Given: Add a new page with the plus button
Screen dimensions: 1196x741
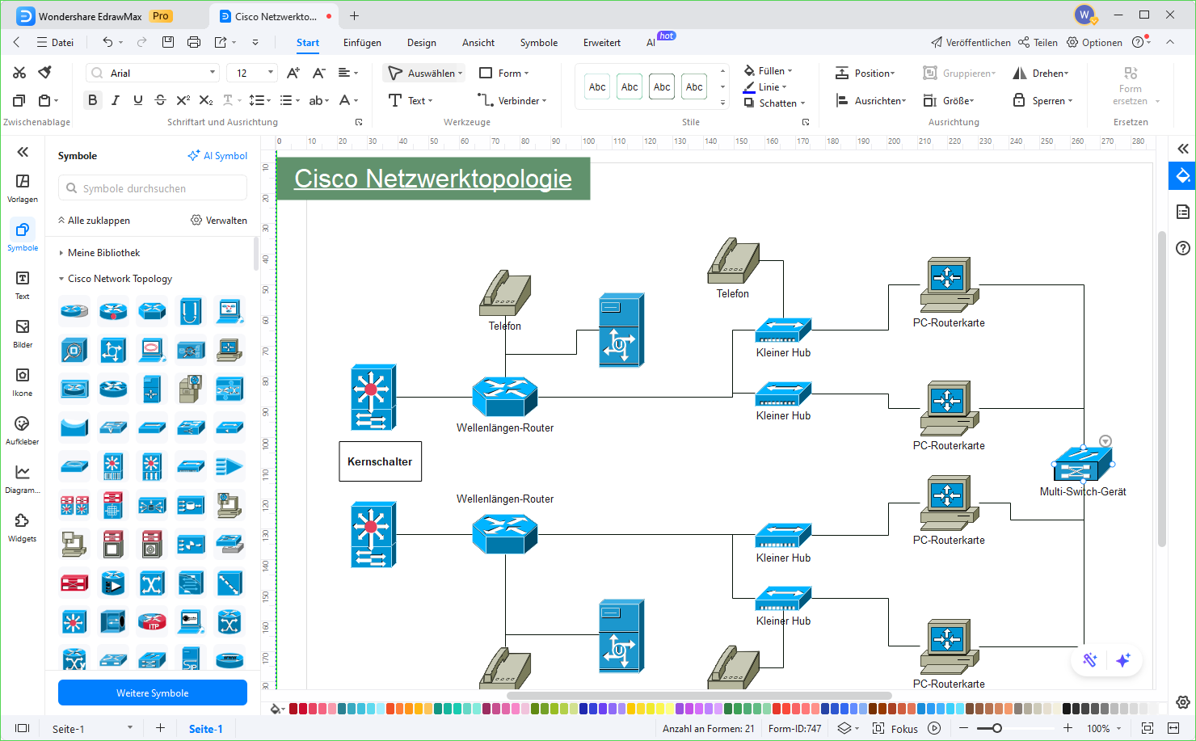Looking at the screenshot, I should [x=160, y=728].
